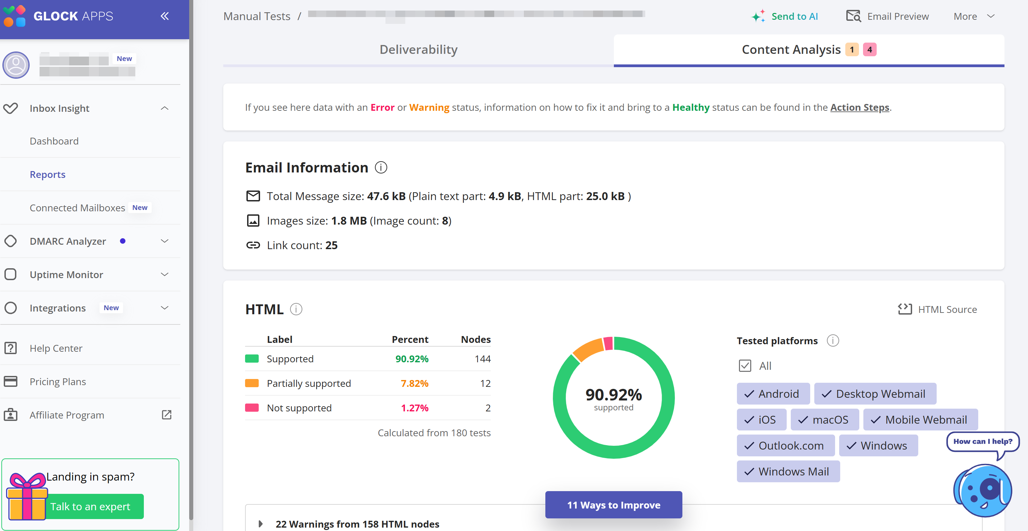The image size is (1028, 531).
Task: Click the green Supported legend swatch
Action: point(252,359)
